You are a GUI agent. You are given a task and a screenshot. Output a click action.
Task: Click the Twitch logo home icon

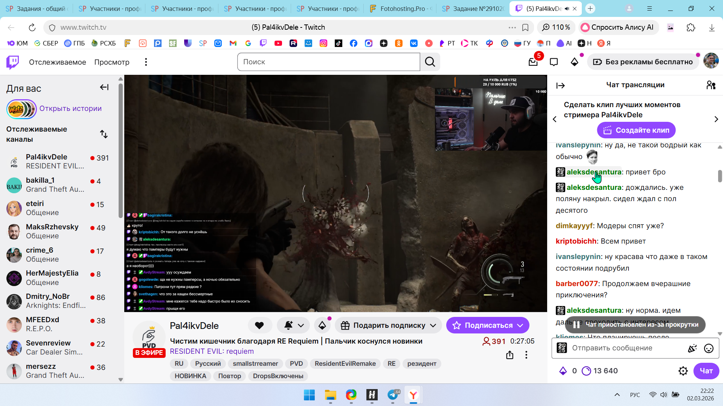pyautogui.click(x=13, y=62)
